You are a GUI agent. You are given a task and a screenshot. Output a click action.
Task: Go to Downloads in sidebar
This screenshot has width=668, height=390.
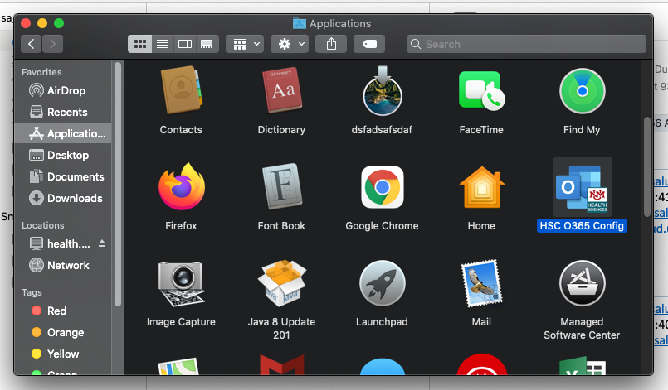[x=75, y=198]
